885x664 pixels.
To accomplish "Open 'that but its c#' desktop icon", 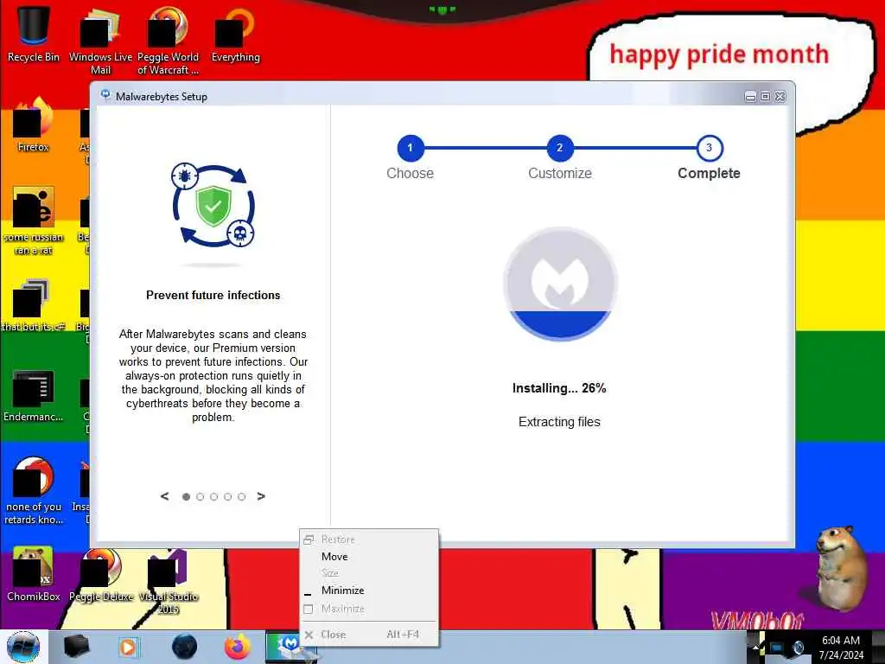I will point(34,305).
